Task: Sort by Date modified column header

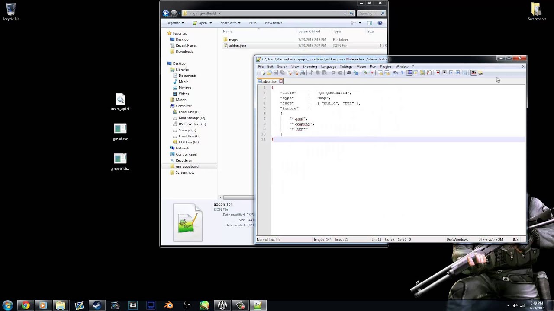Action: tap(309, 31)
